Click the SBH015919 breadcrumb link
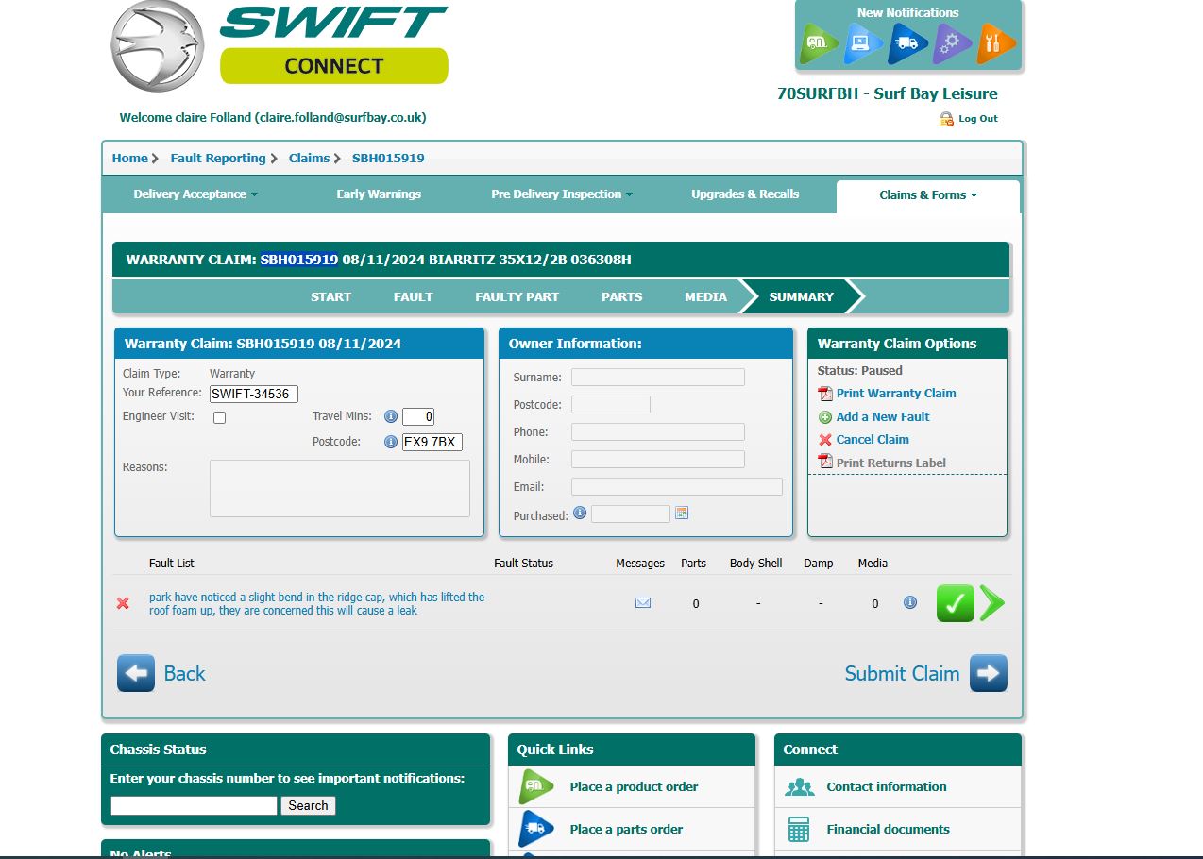 [388, 159]
